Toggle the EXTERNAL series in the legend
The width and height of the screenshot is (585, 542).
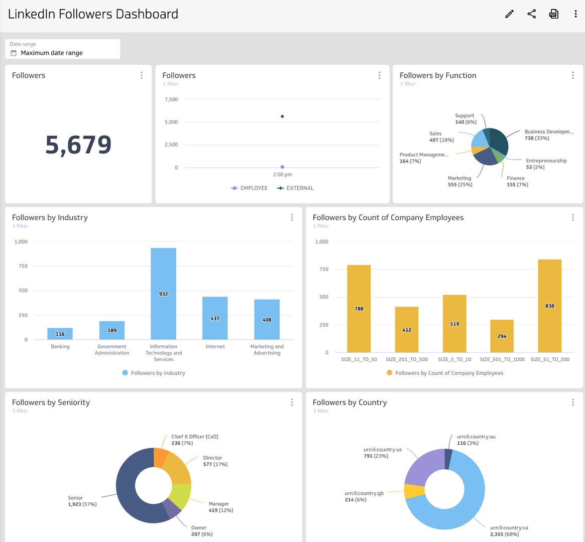pos(296,188)
